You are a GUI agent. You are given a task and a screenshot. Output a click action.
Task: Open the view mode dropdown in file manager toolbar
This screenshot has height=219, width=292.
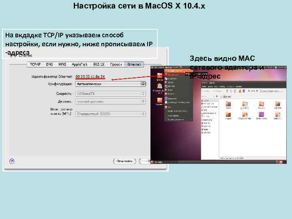tap(271, 91)
